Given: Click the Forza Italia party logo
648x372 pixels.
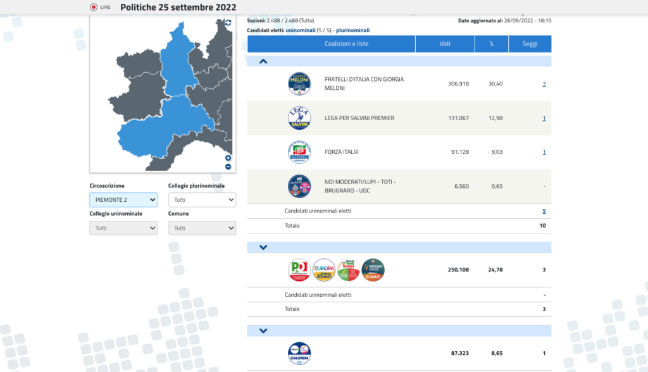Looking at the screenshot, I should [x=299, y=152].
